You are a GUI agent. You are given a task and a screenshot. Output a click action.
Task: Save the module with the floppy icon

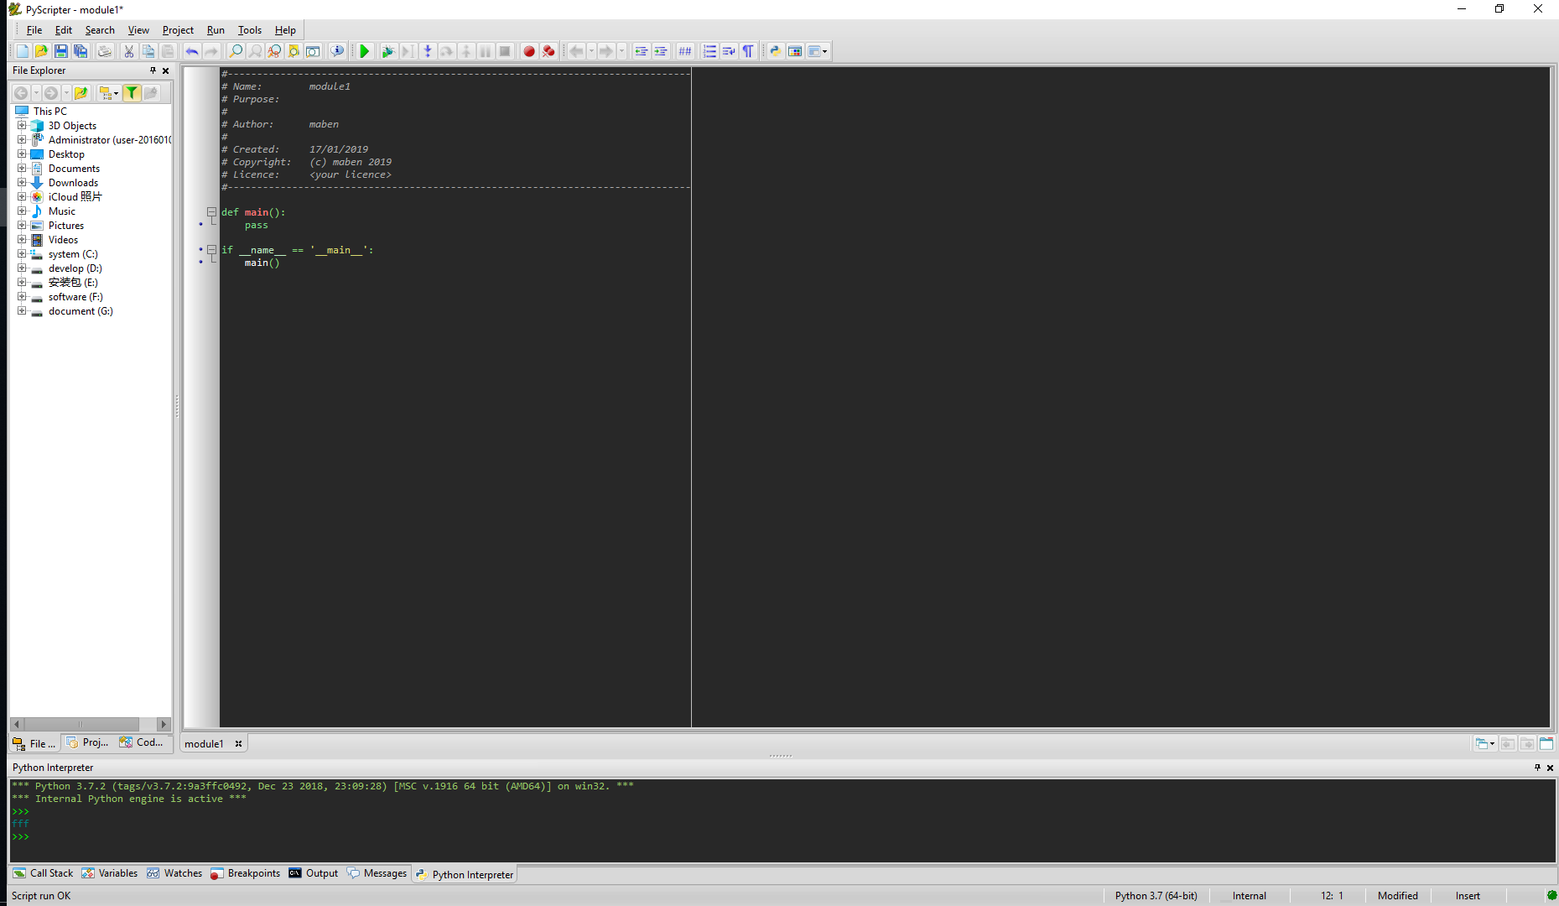(x=61, y=51)
